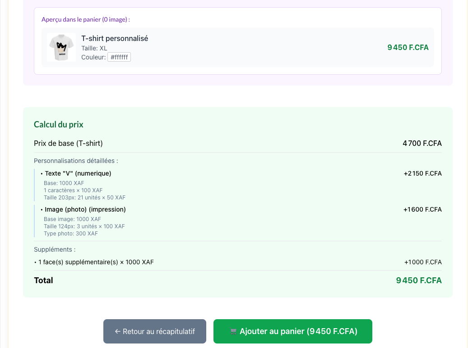This screenshot has height=348, width=468.
Task: Click the green cart preview price
Action: (x=408, y=47)
